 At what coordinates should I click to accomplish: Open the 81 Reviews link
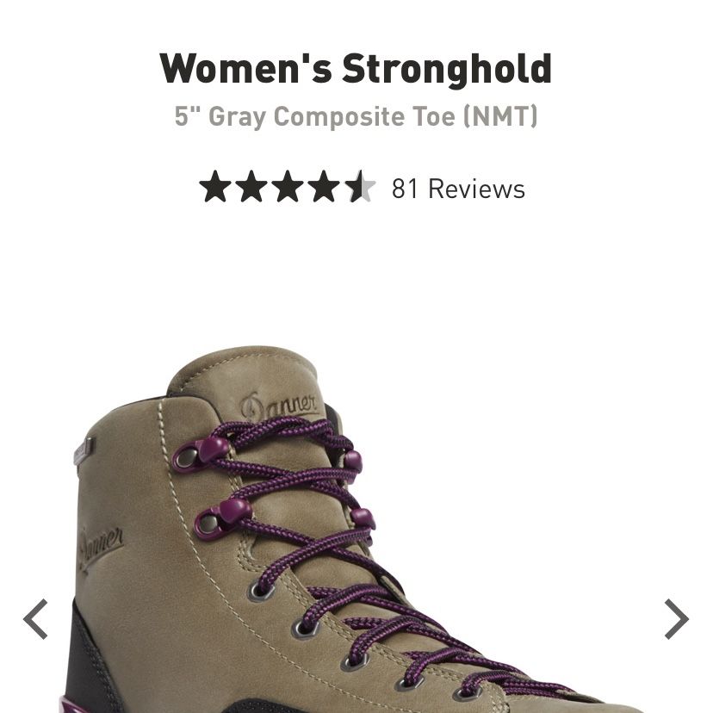(x=458, y=189)
